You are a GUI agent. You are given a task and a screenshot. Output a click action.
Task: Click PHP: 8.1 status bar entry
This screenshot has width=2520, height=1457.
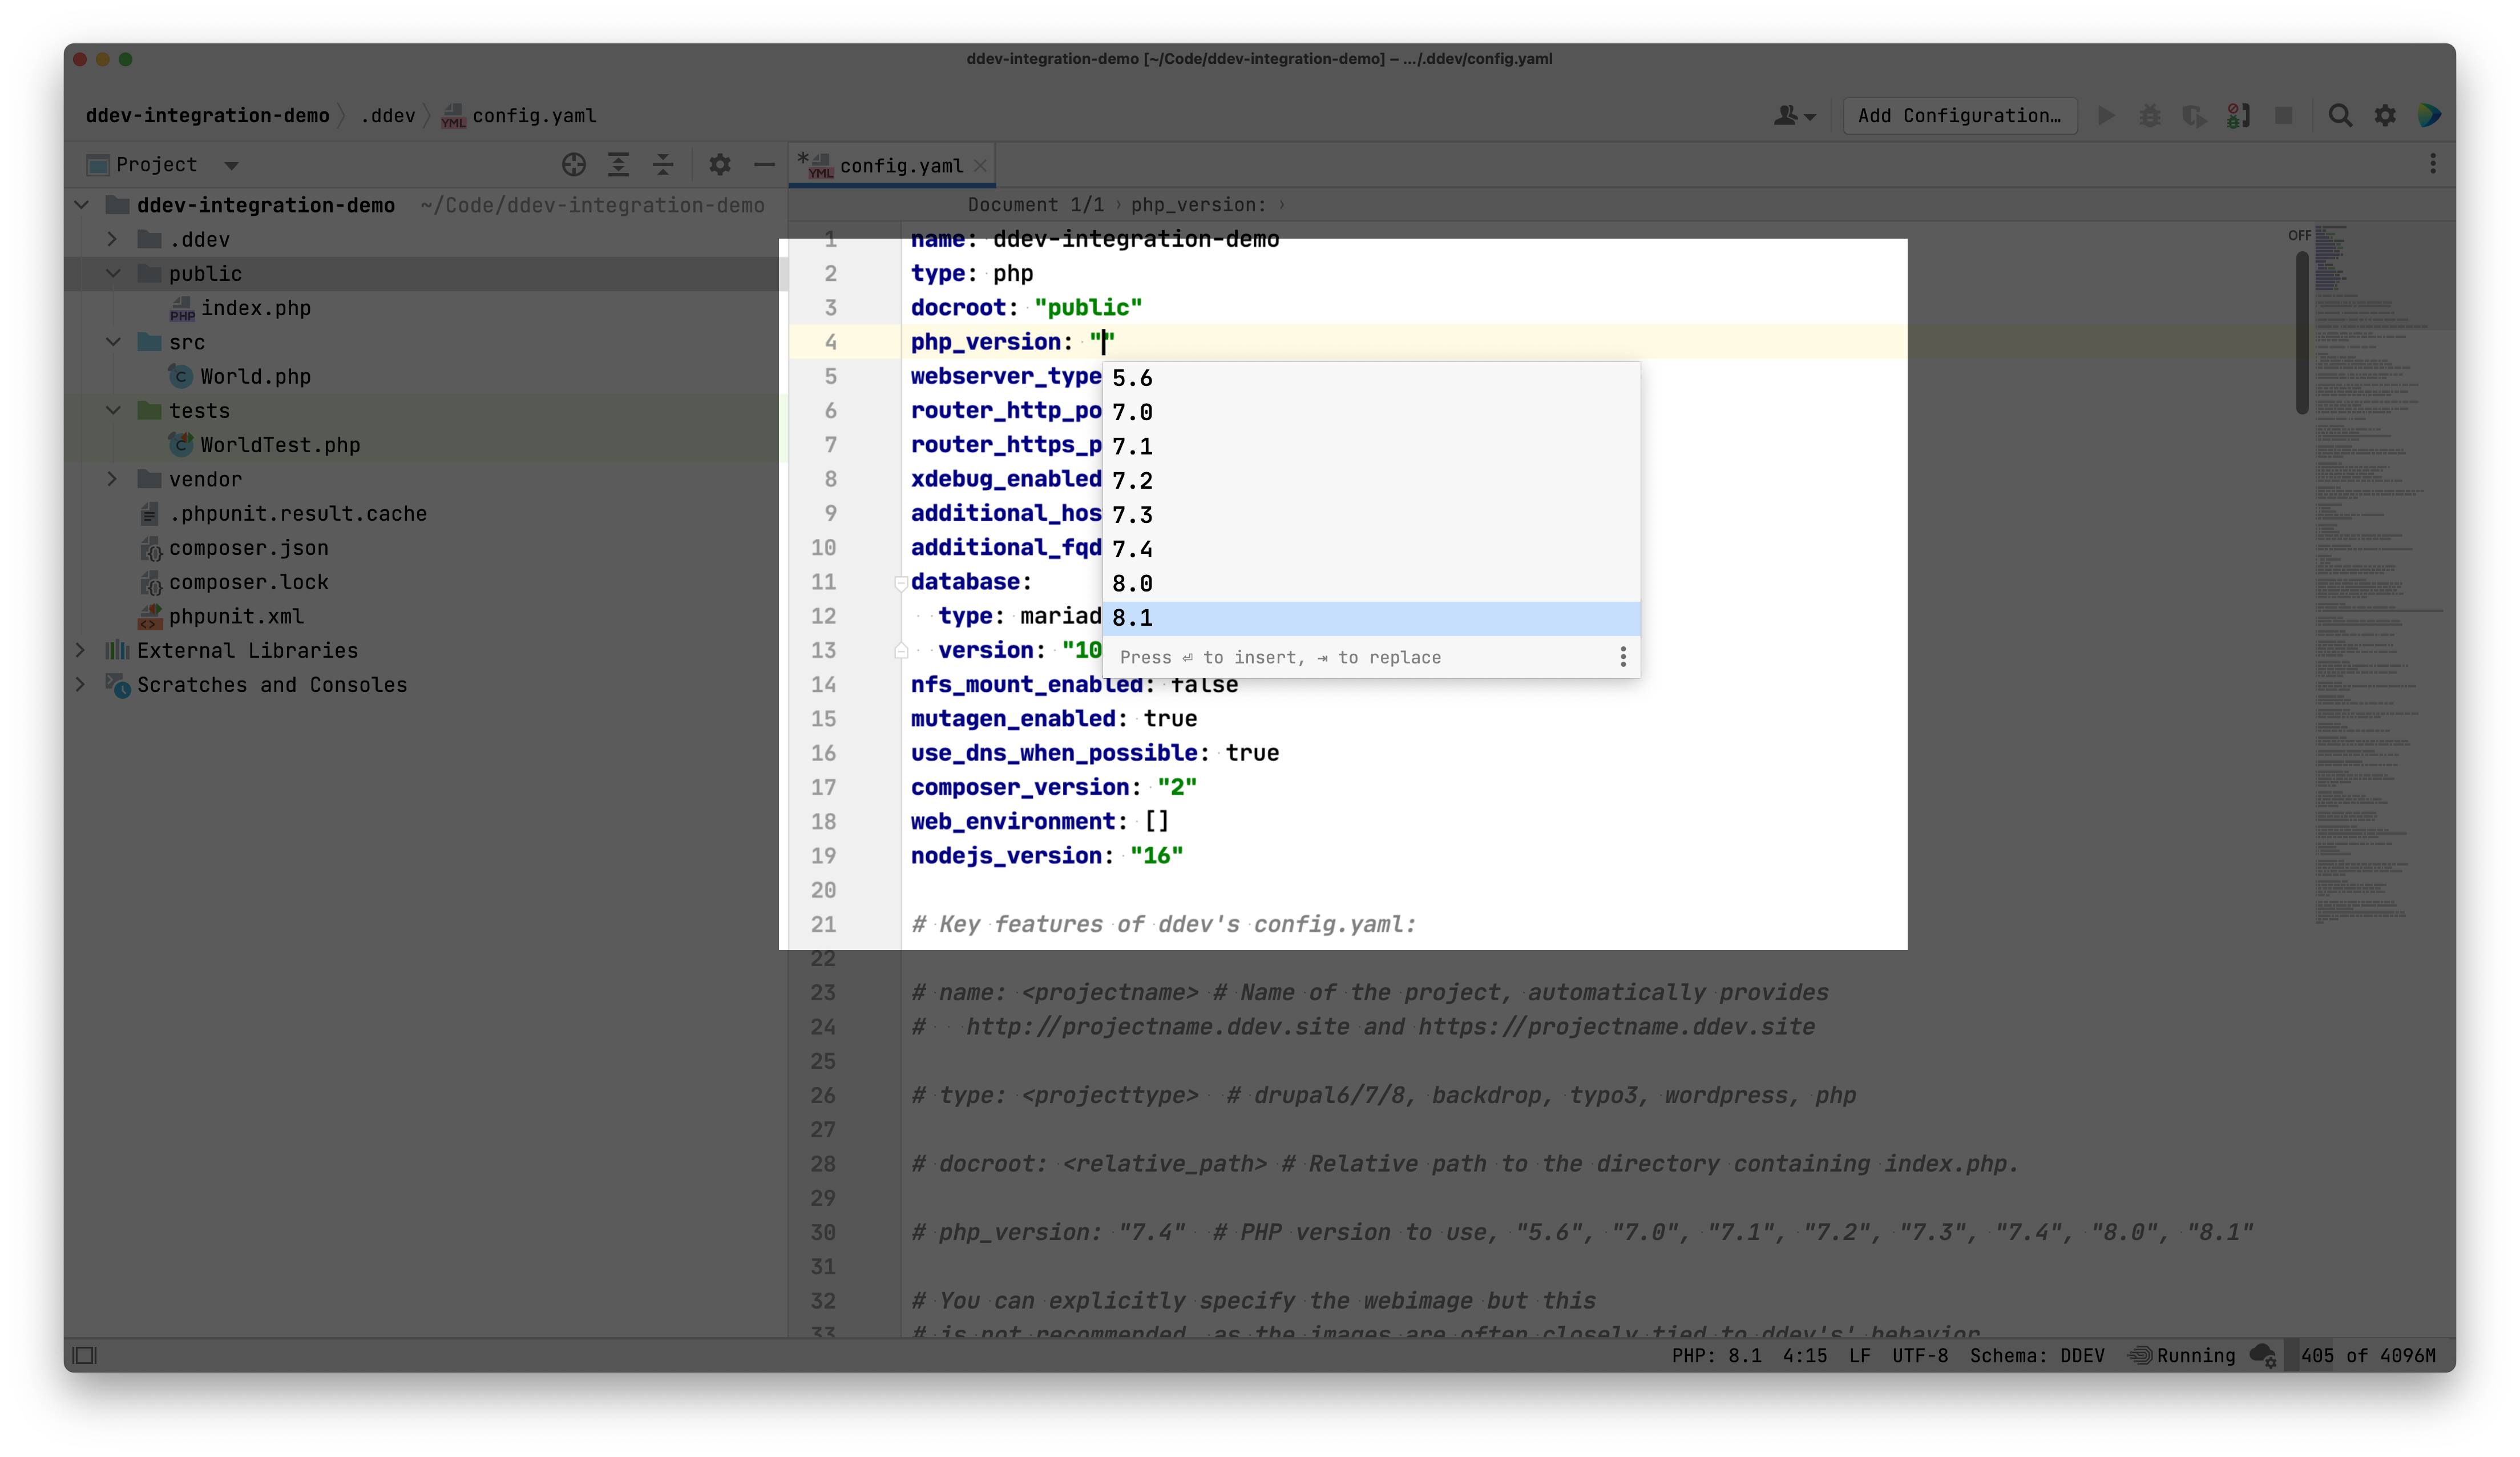point(1717,1356)
